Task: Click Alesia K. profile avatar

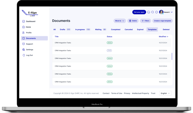Action: click(x=161, y=12)
